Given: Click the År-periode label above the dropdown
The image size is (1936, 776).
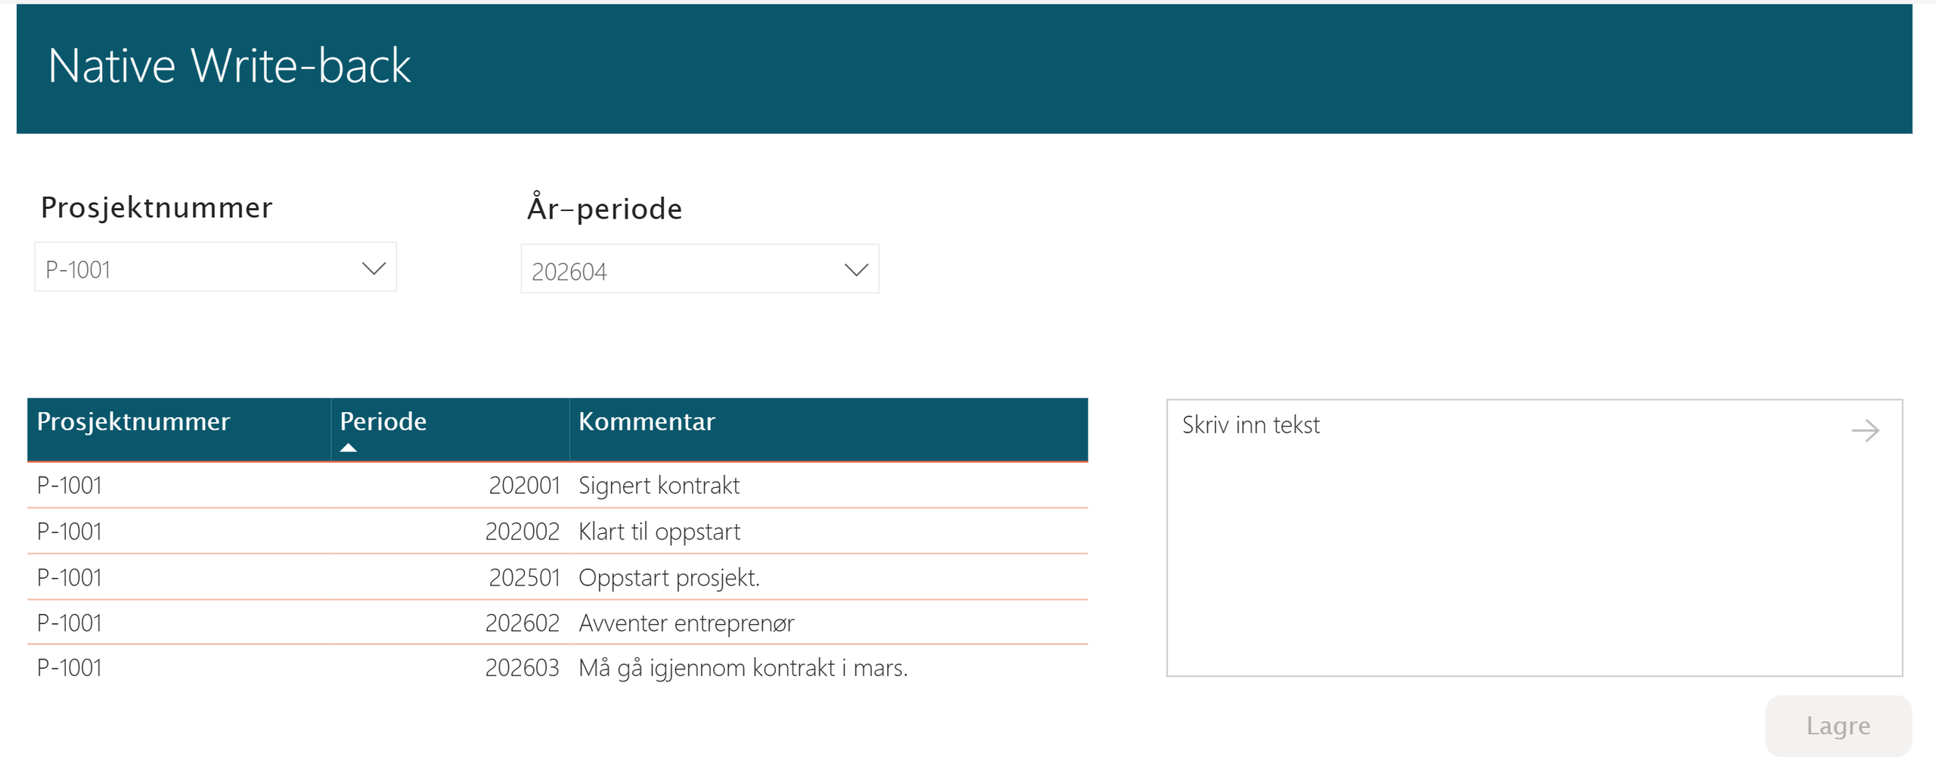Looking at the screenshot, I should pos(603,207).
